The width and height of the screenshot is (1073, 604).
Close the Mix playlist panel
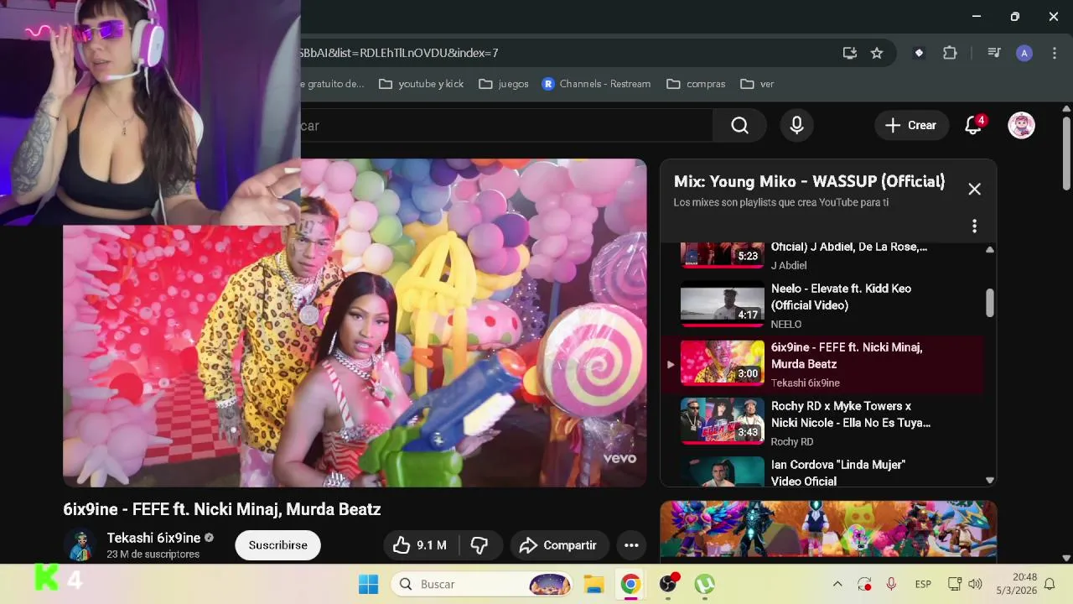[x=974, y=189]
